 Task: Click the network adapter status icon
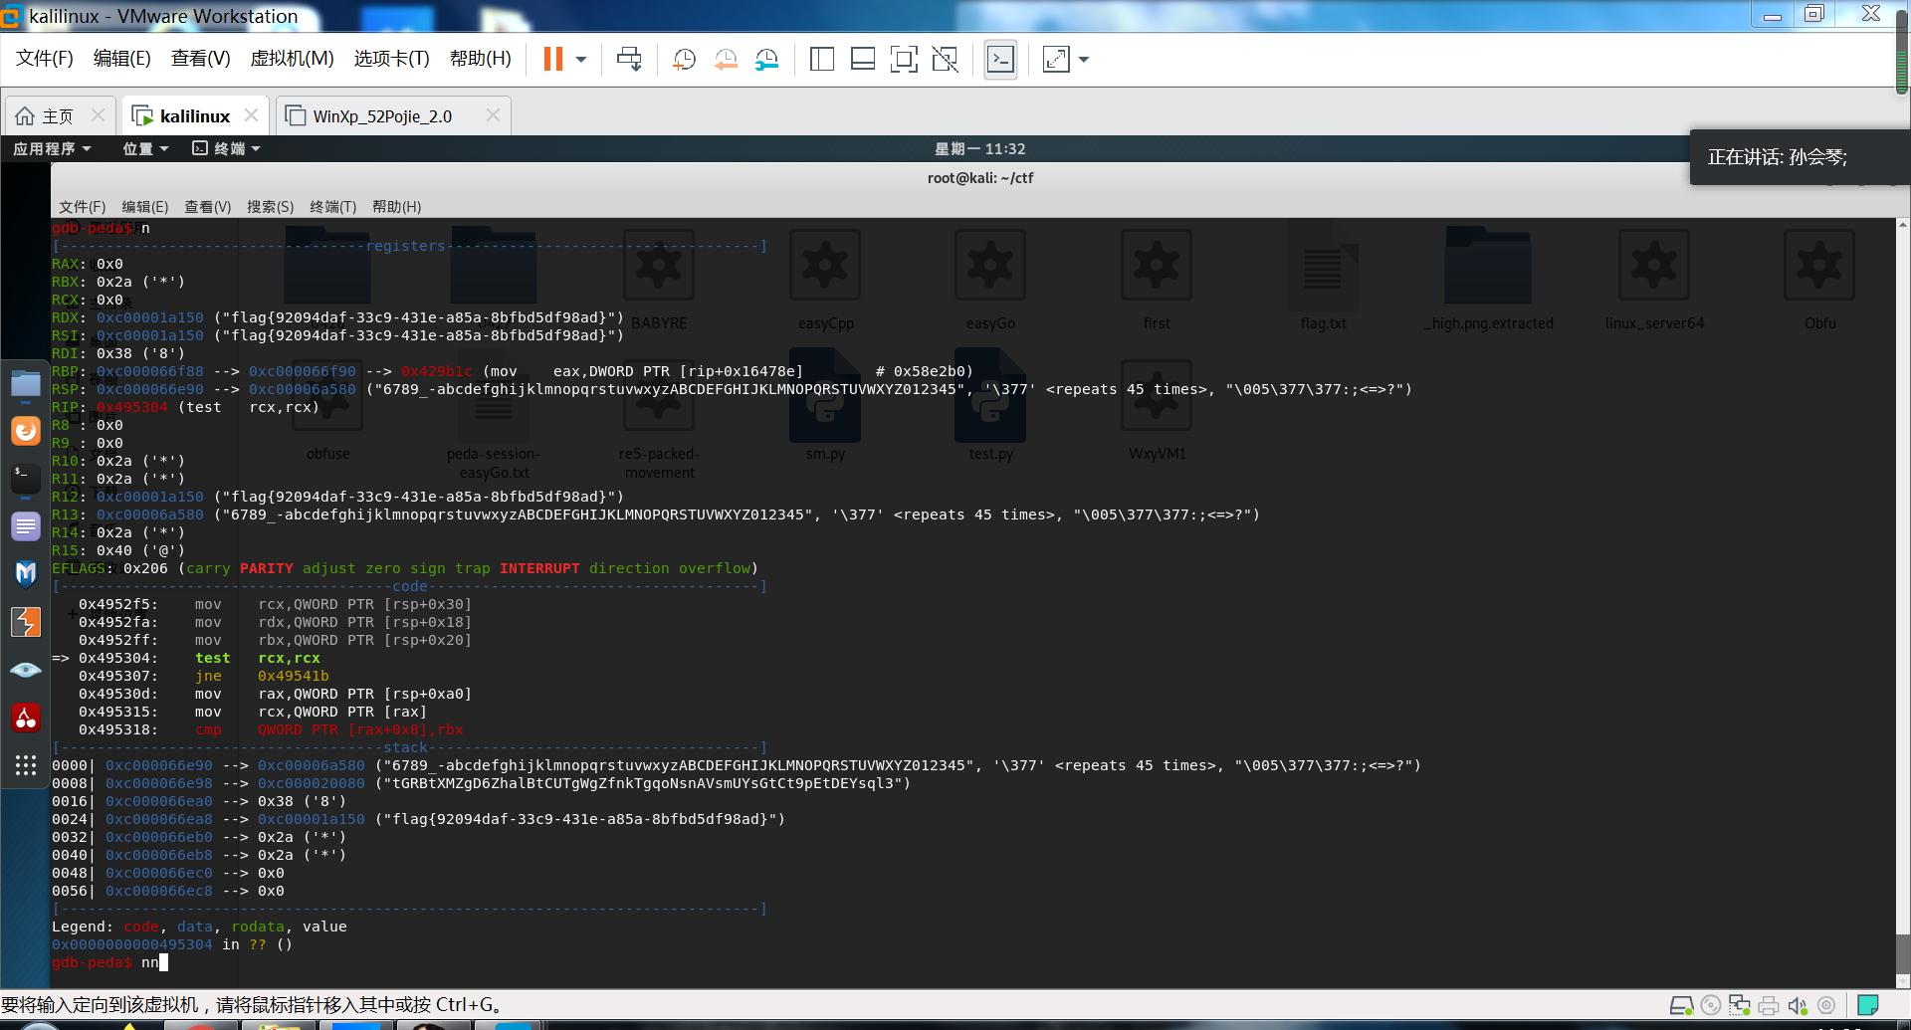[x=1739, y=1006]
